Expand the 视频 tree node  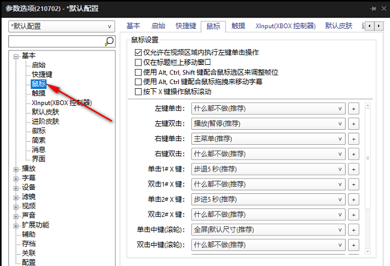pos(16,207)
